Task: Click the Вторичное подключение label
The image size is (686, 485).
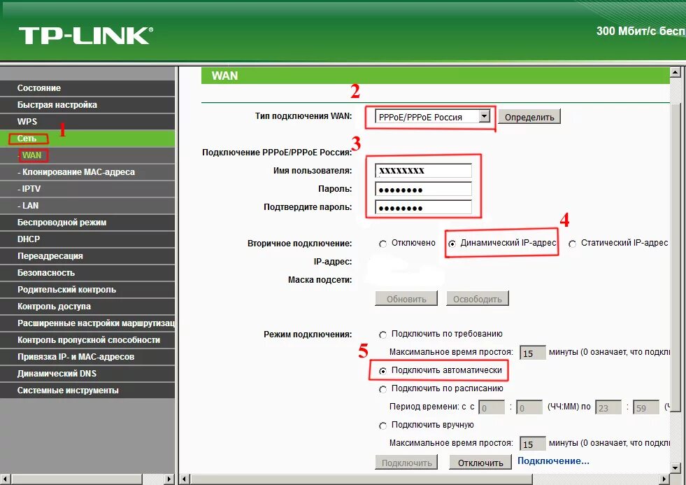Action: click(300, 244)
